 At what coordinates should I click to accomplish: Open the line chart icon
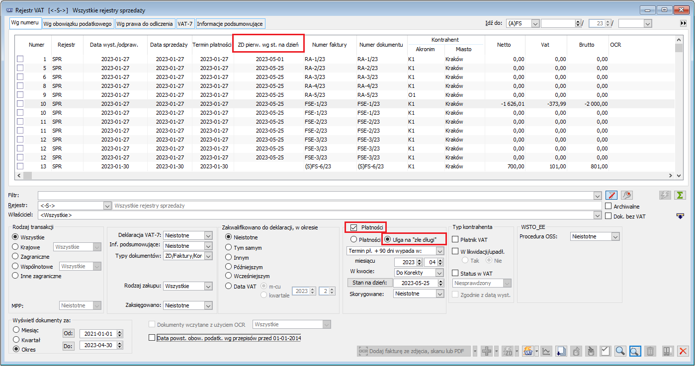click(x=546, y=351)
